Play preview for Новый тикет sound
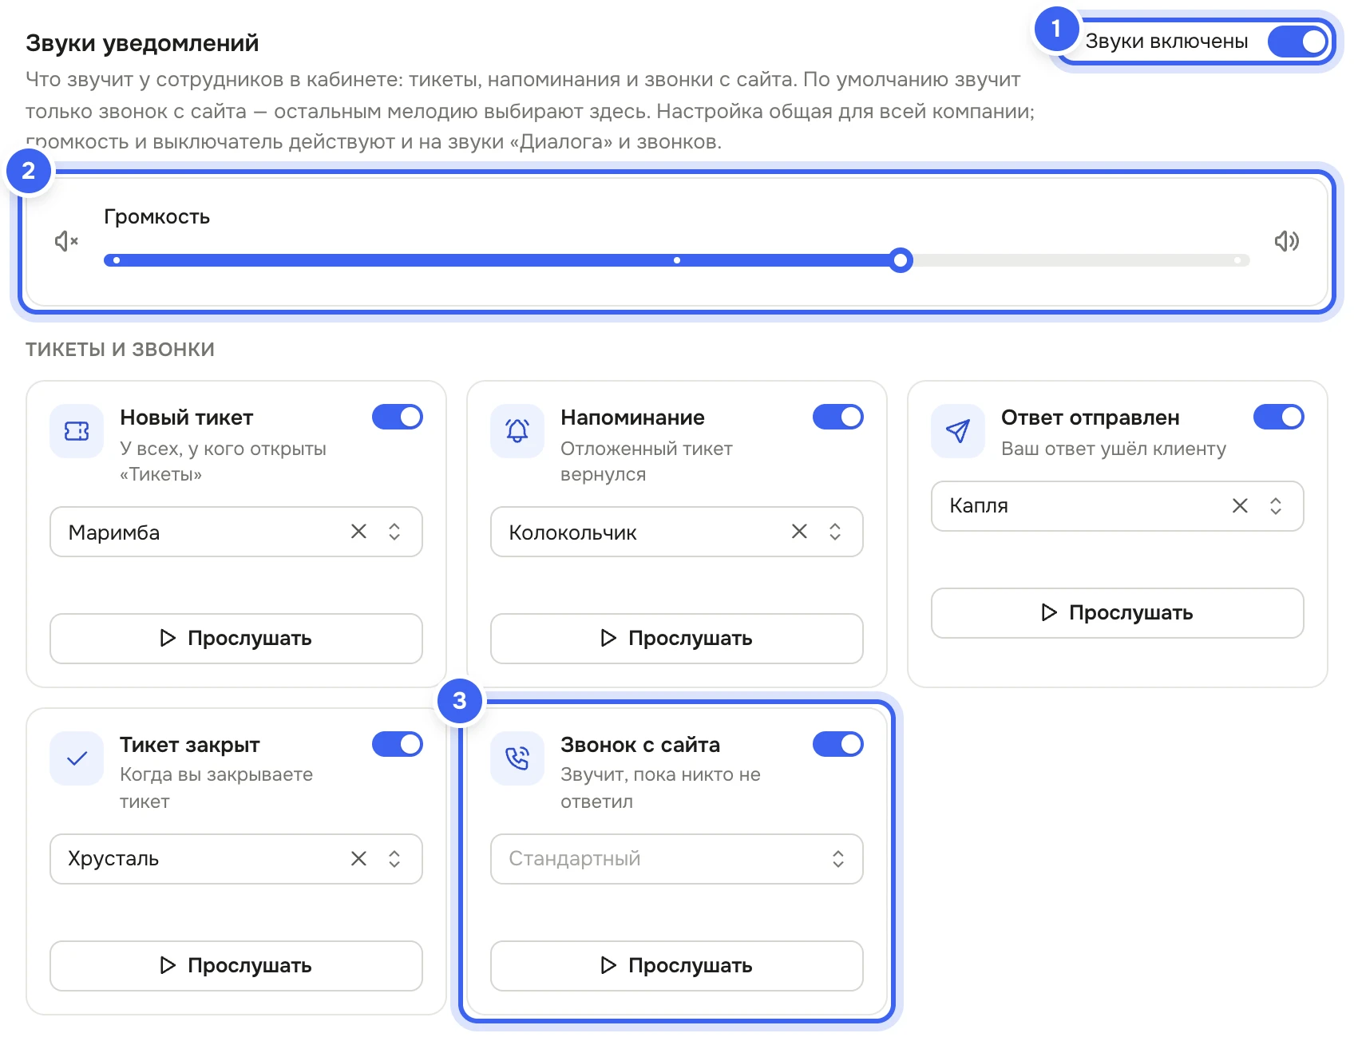This screenshot has height=1041, width=1354. 236,639
